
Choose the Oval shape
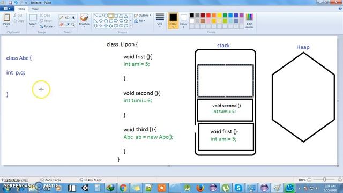[x=106, y=16]
